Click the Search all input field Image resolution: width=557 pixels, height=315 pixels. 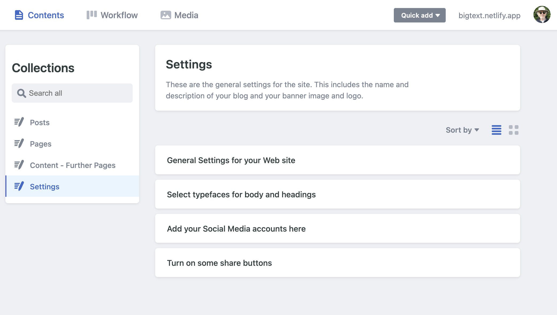coord(72,93)
